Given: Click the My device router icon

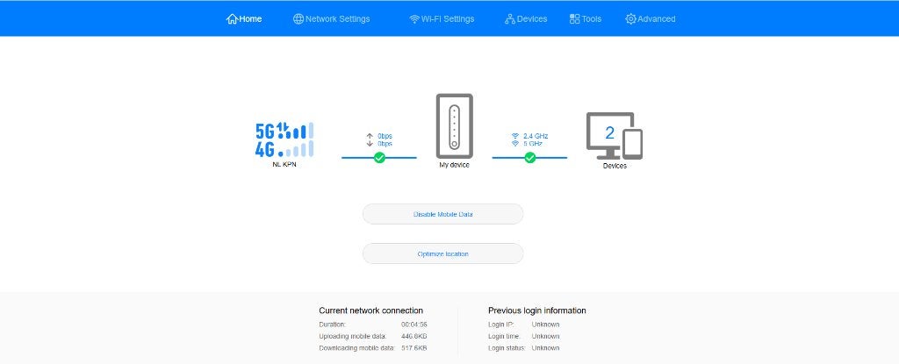Looking at the screenshot, I should point(454,126).
